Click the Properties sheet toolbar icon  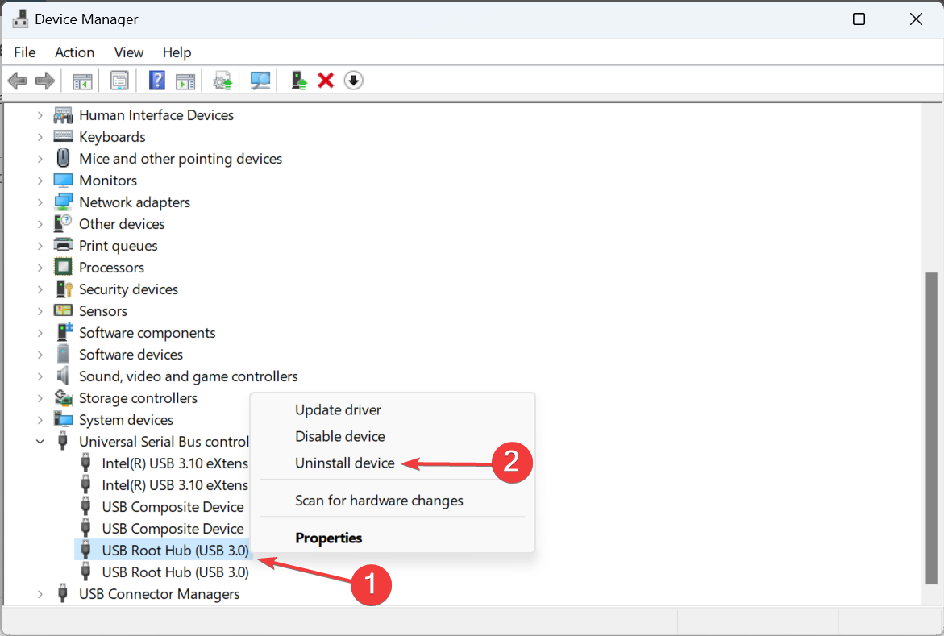pos(119,80)
